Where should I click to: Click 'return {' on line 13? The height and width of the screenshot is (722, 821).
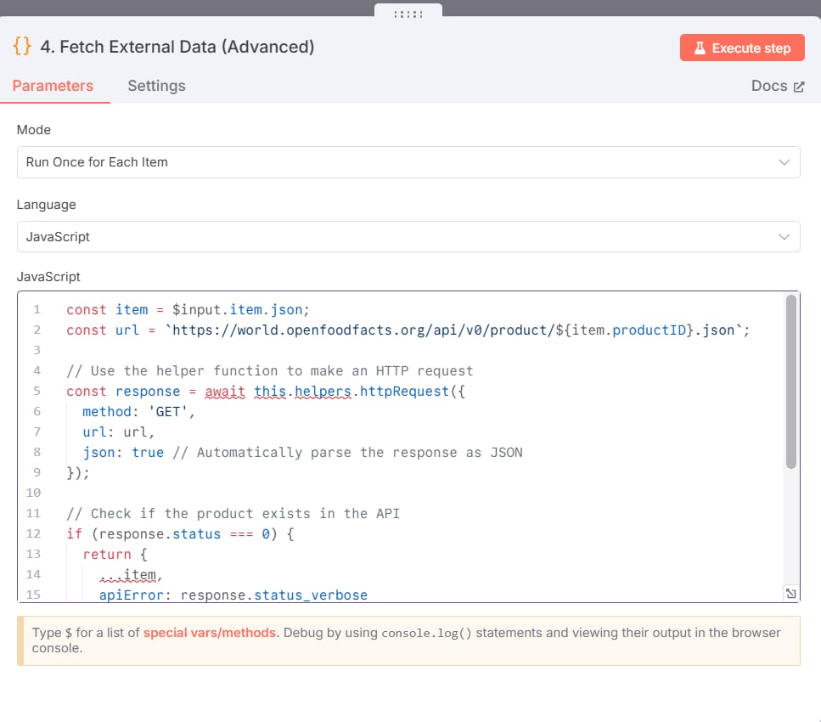(x=115, y=555)
